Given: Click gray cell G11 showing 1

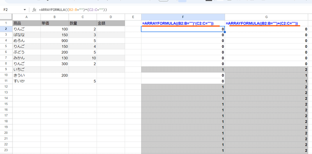Looking at the screenshot, I should tap(266, 81).
